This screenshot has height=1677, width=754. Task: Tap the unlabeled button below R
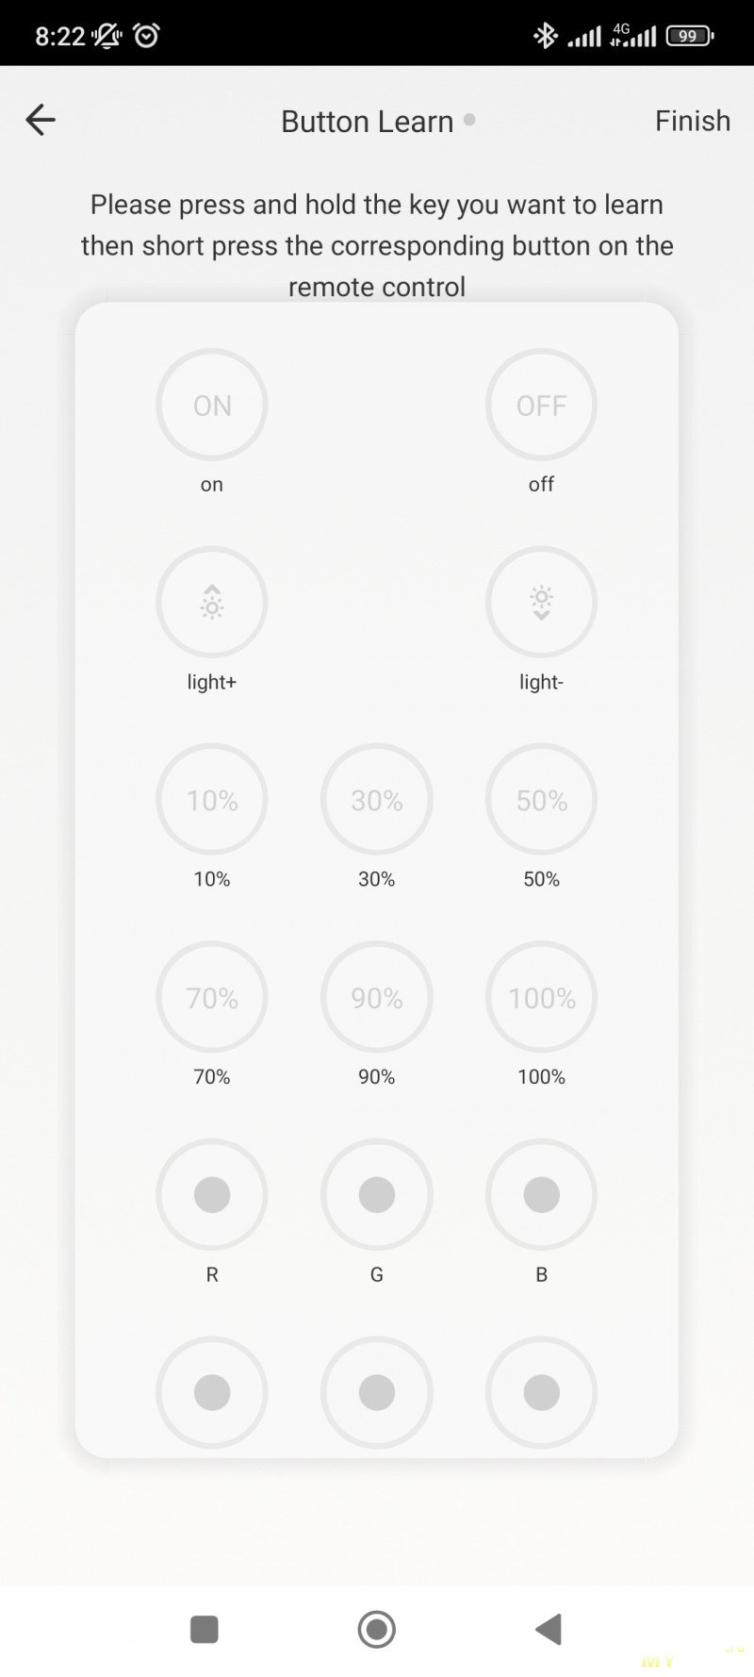[x=212, y=1392]
